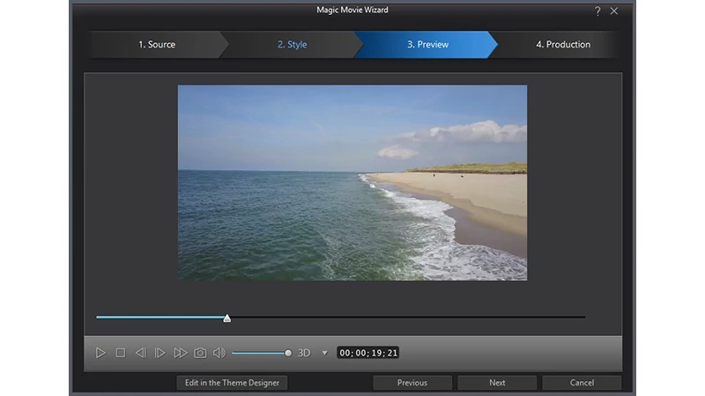
Task: Click Edit in the Theme Designer
Action: pyautogui.click(x=232, y=383)
